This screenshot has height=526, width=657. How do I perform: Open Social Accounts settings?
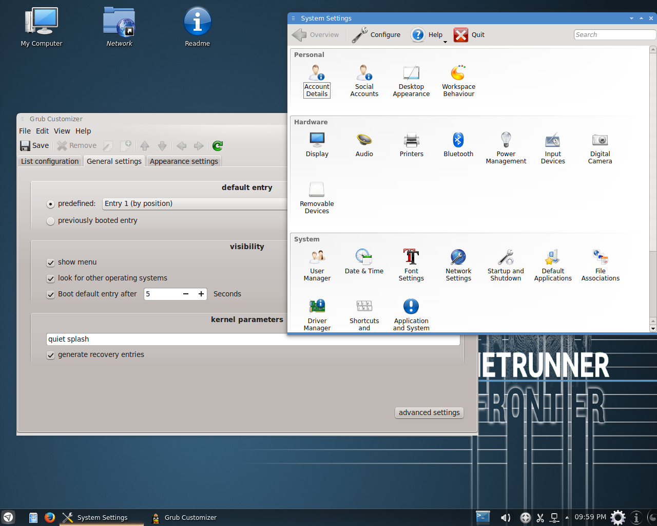364,81
